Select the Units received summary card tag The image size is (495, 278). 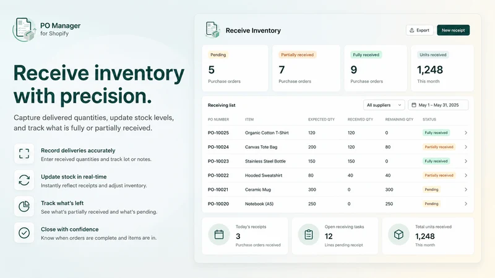(433, 54)
